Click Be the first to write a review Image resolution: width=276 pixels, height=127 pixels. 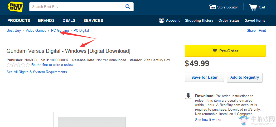(x=53, y=65)
